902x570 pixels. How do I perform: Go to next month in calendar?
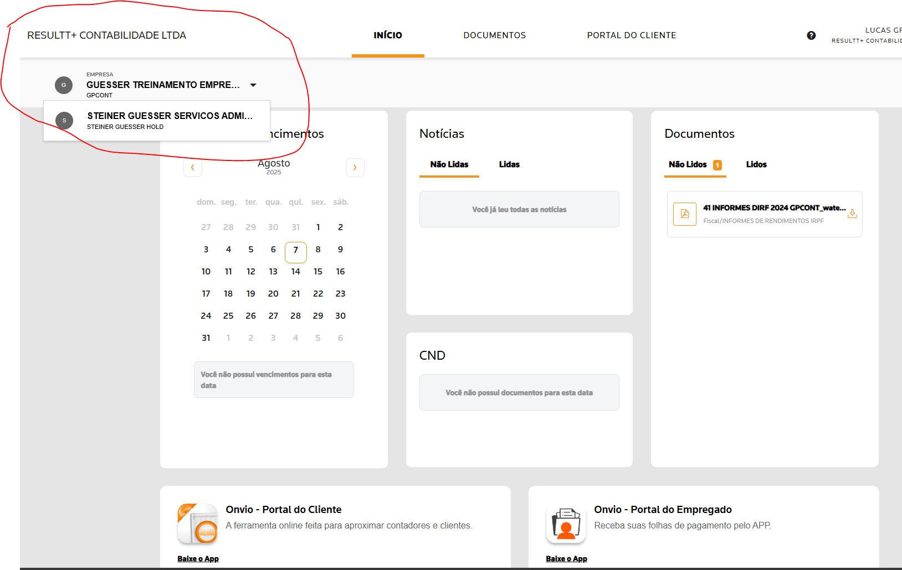355,167
